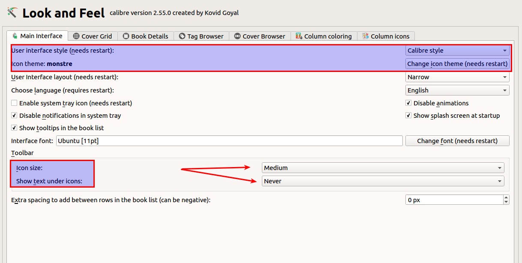Screen dimensions: 522x263
Task: Click the Toolbar section label
Action: (22, 153)
